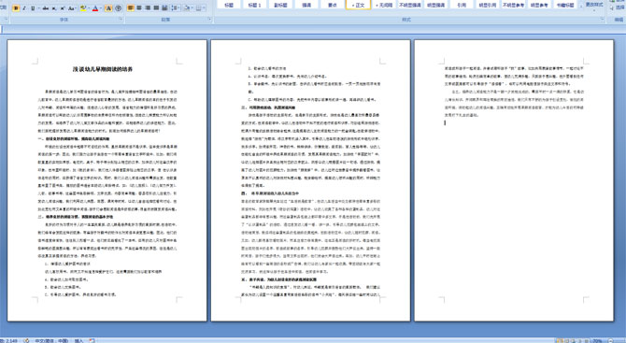Open the change case Aa dropdown
626x343 pixels.
coord(72,8)
